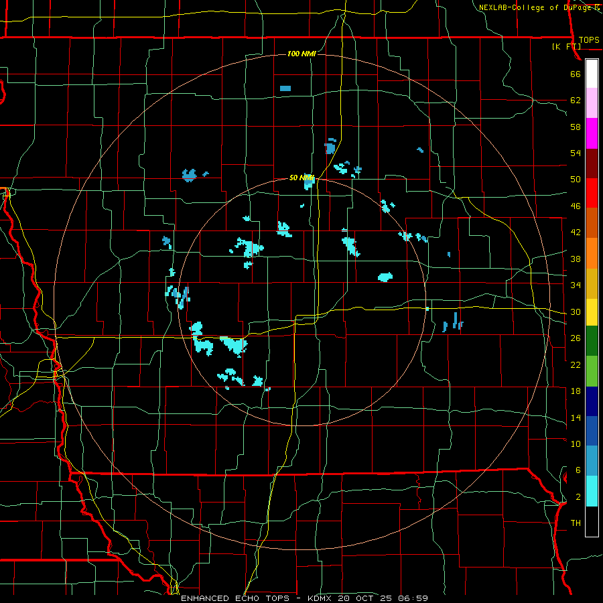Image resolution: width=603 pixels, height=603 pixels.
Task: Click the legend value 46
Action: (x=576, y=206)
